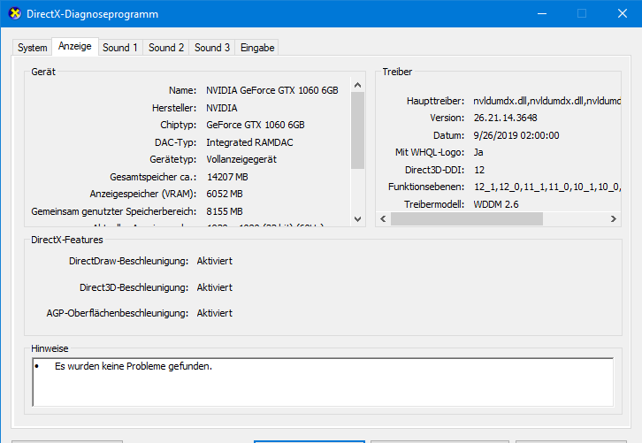
Task: Click the DAC-Typ label
Action: coord(175,142)
